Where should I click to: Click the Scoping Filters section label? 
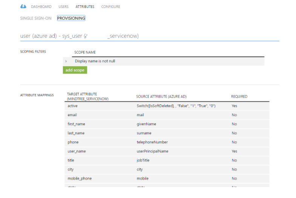pos(33,52)
